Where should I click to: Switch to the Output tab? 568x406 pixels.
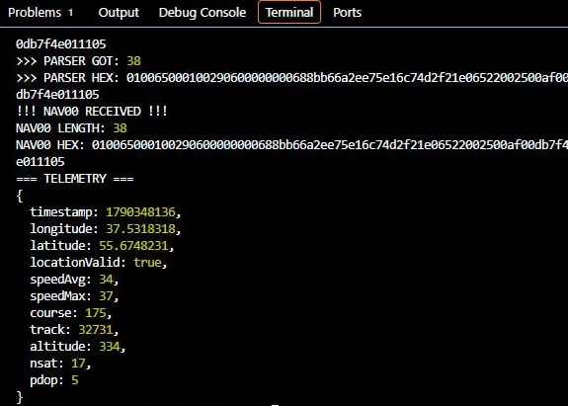tap(119, 13)
